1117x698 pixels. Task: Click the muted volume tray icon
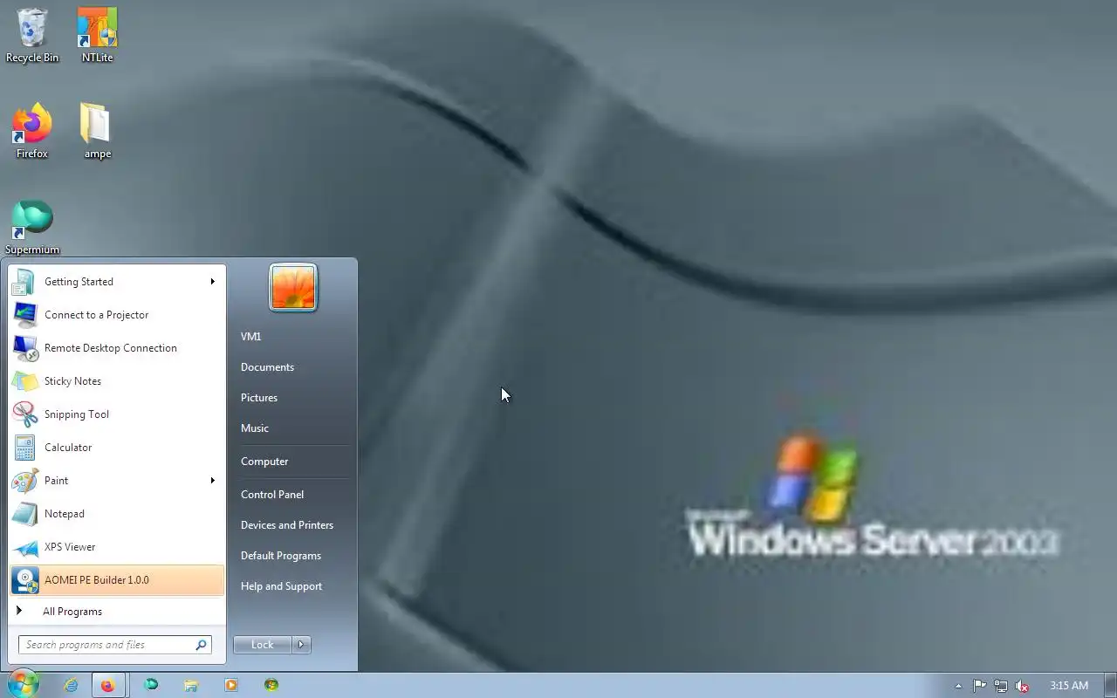click(1022, 686)
